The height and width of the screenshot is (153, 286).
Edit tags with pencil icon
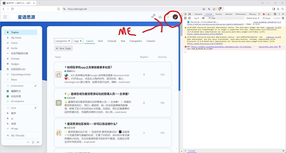point(35,108)
